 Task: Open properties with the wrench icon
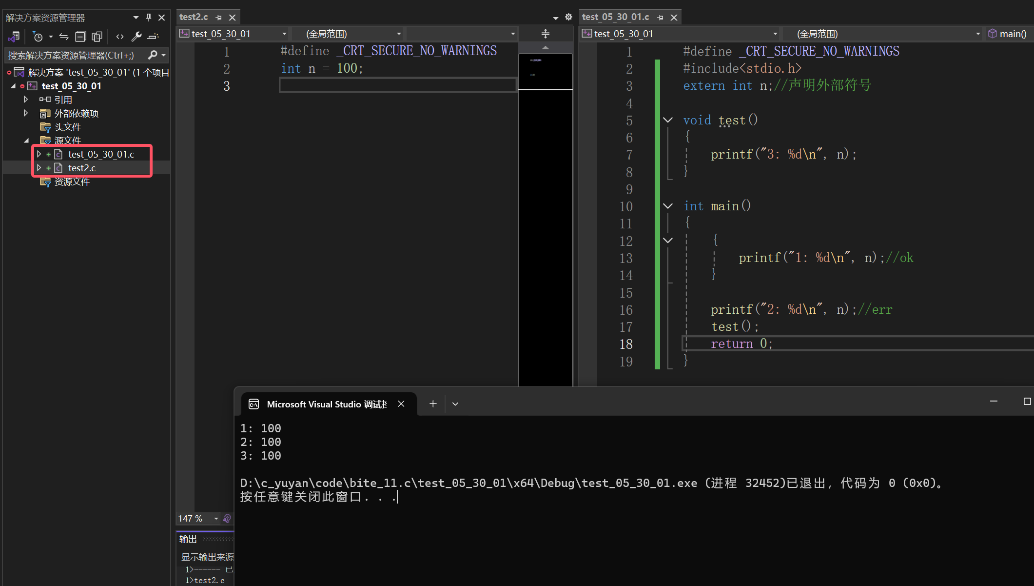click(137, 37)
